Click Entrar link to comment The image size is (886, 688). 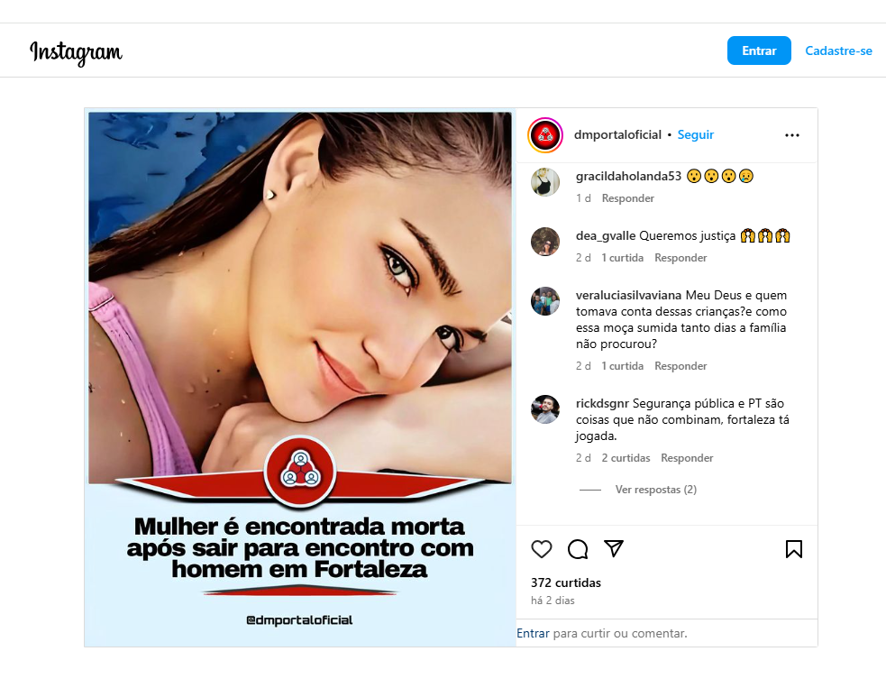pyautogui.click(x=533, y=633)
